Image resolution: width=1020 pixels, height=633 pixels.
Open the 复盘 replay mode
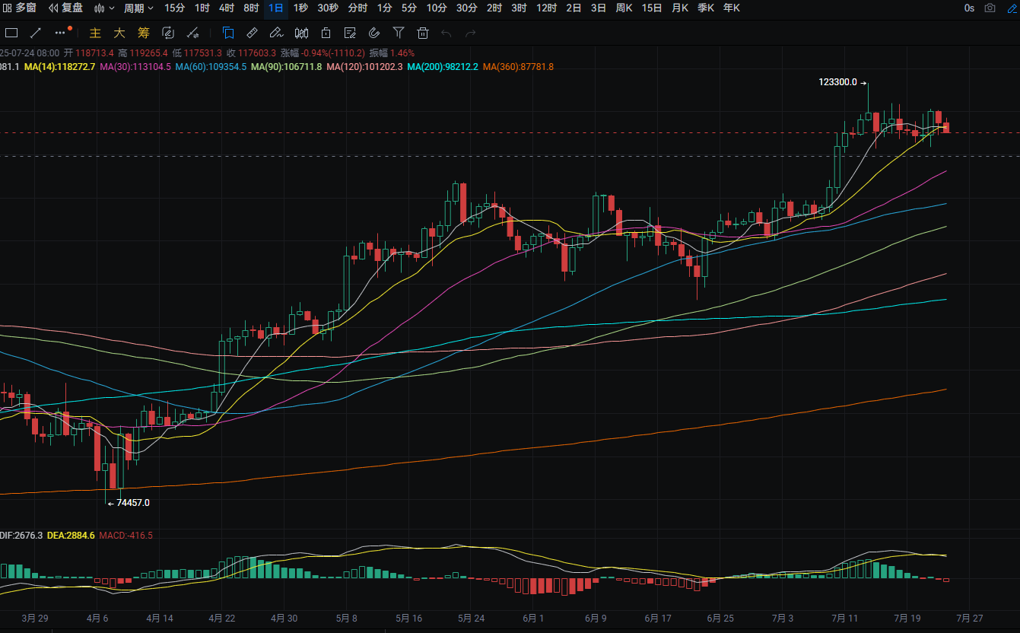(65, 8)
